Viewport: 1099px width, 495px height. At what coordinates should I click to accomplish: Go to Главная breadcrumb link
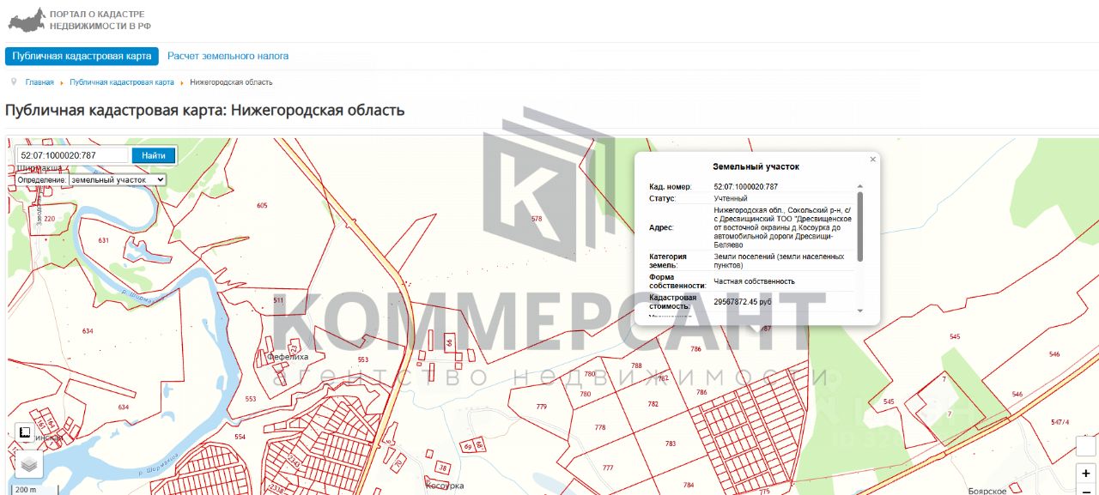pyautogui.click(x=39, y=82)
